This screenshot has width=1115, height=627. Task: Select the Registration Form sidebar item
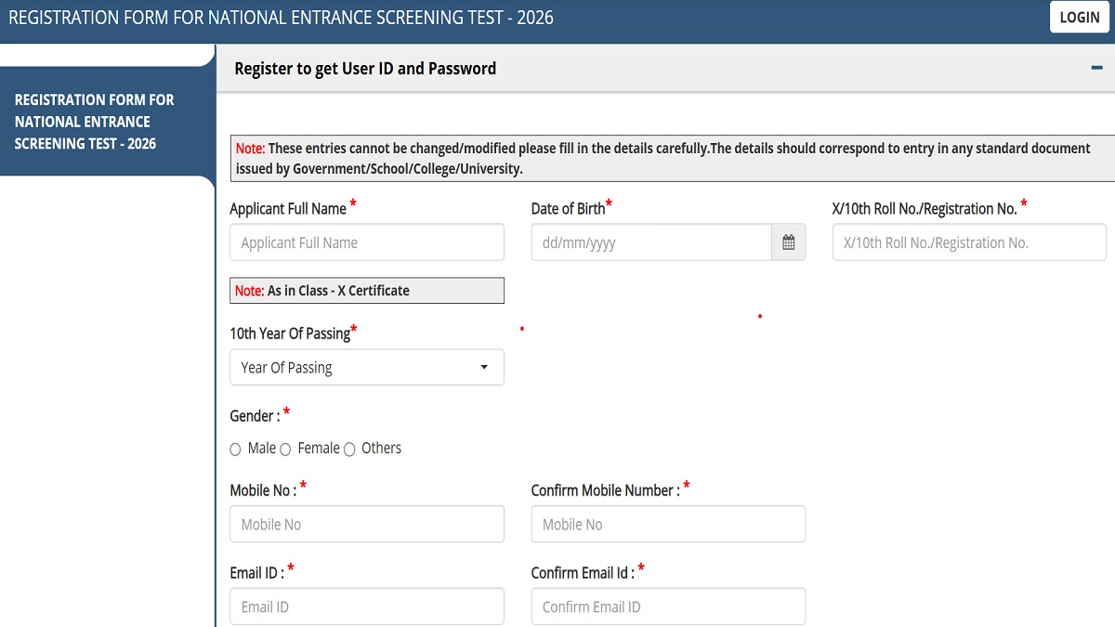click(x=95, y=122)
